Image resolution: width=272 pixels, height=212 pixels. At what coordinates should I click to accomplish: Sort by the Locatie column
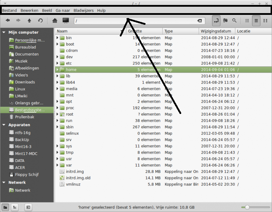pos(253,31)
